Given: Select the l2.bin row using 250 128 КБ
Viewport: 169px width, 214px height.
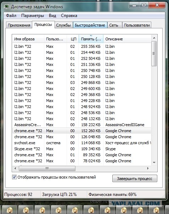Looking at the screenshot, I should pyautogui.click(x=81, y=77).
